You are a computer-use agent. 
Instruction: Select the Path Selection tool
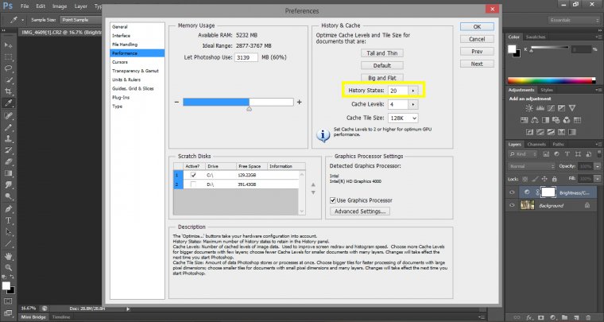[x=9, y=232]
